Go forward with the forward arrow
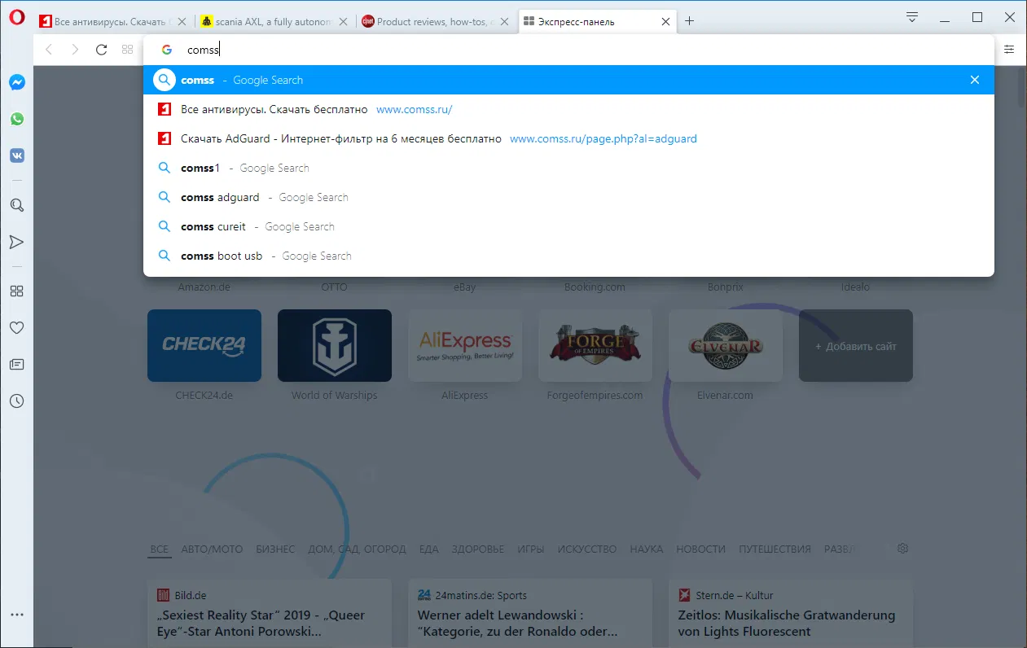 [x=75, y=50]
